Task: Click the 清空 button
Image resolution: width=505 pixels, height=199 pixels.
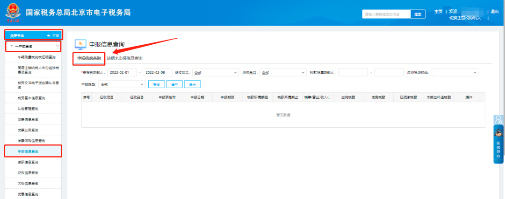Action: tap(174, 84)
